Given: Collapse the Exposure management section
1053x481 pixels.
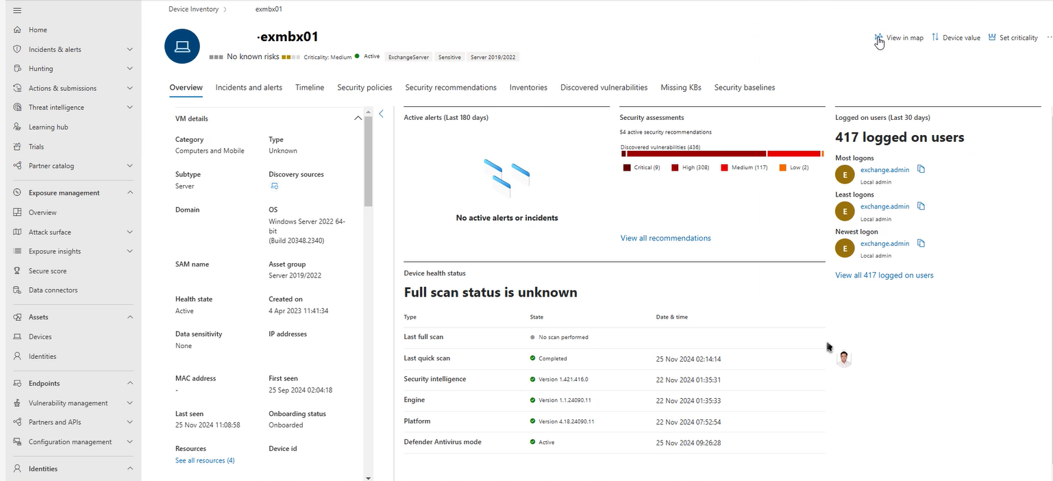Looking at the screenshot, I should point(130,193).
